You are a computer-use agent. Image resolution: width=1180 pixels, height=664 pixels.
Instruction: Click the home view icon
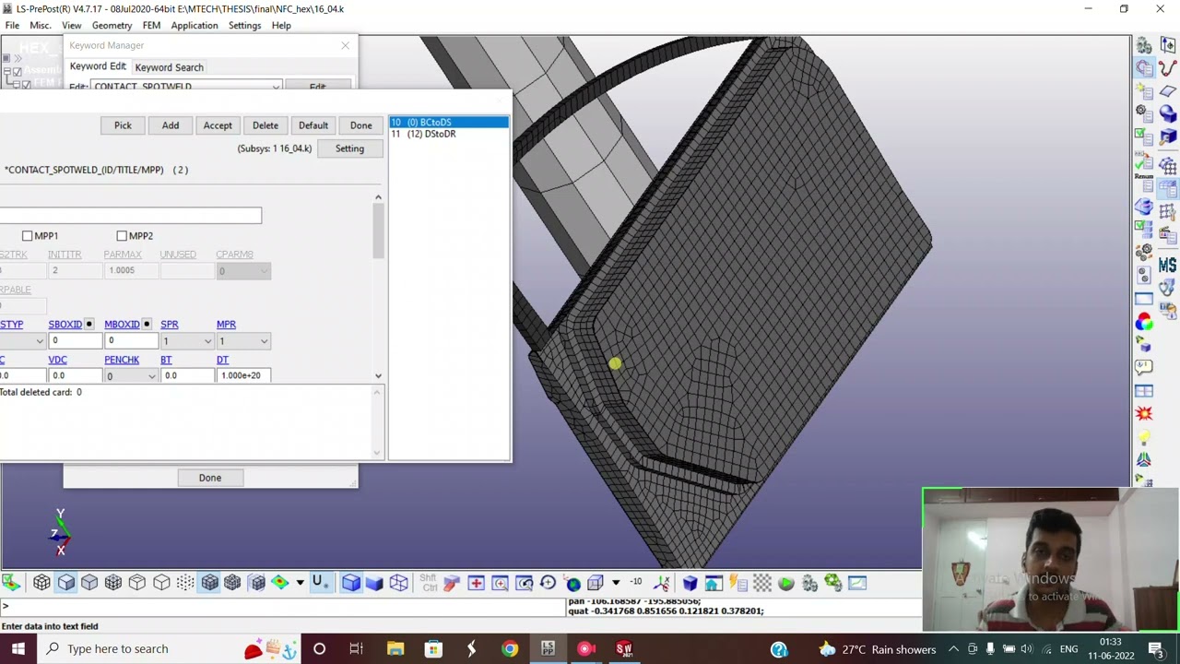click(x=714, y=583)
